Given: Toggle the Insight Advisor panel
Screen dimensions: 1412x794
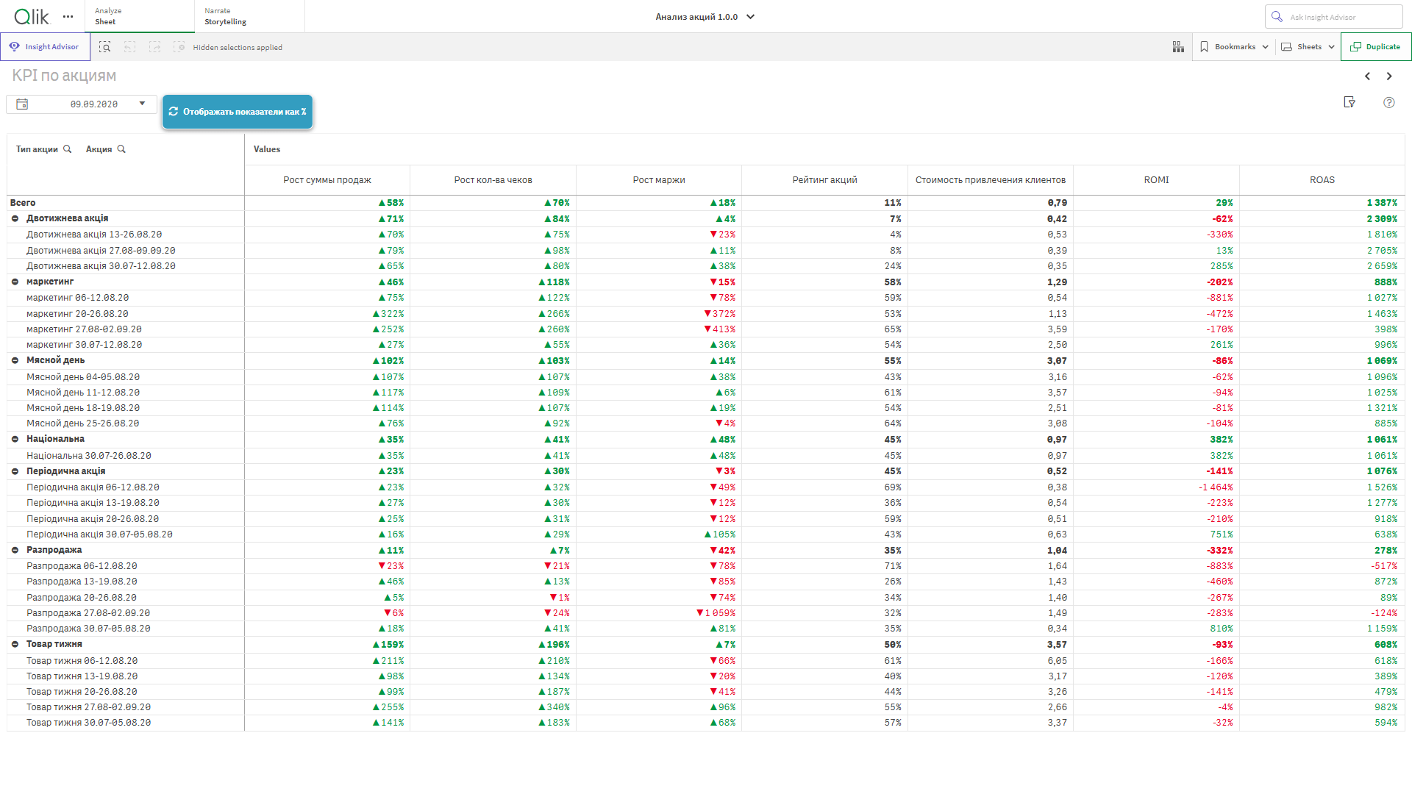Looking at the screenshot, I should [45, 47].
